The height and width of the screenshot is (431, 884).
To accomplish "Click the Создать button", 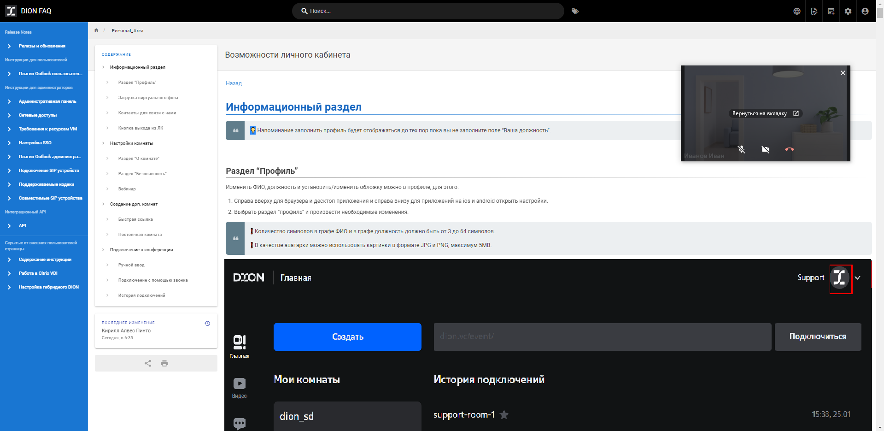I will (347, 337).
